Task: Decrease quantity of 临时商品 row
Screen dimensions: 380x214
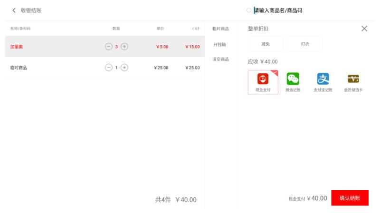Action: tap(109, 68)
